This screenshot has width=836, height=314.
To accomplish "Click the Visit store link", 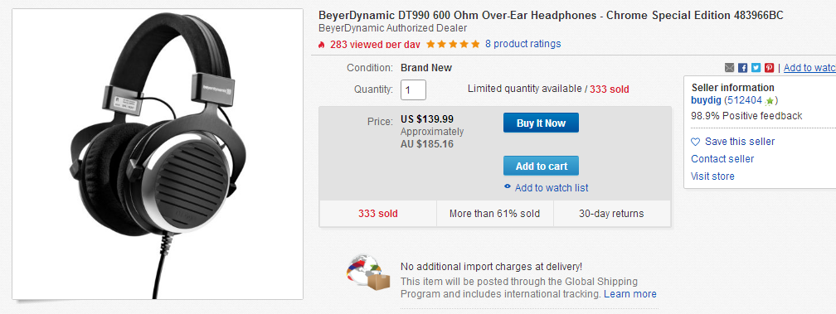I will tap(712, 176).
